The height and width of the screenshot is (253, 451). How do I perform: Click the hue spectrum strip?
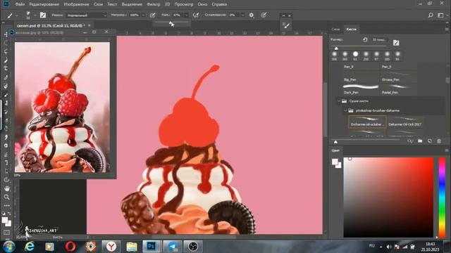(x=442, y=197)
